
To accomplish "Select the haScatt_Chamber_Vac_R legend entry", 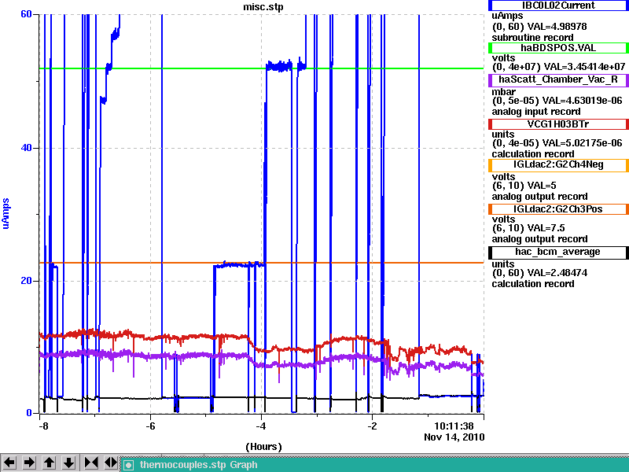I will [x=558, y=79].
